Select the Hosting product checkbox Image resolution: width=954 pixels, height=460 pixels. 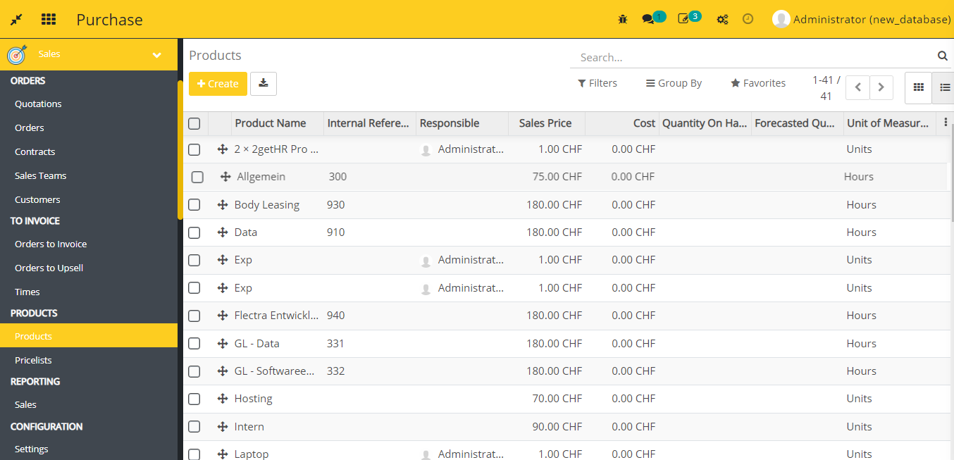(x=194, y=399)
